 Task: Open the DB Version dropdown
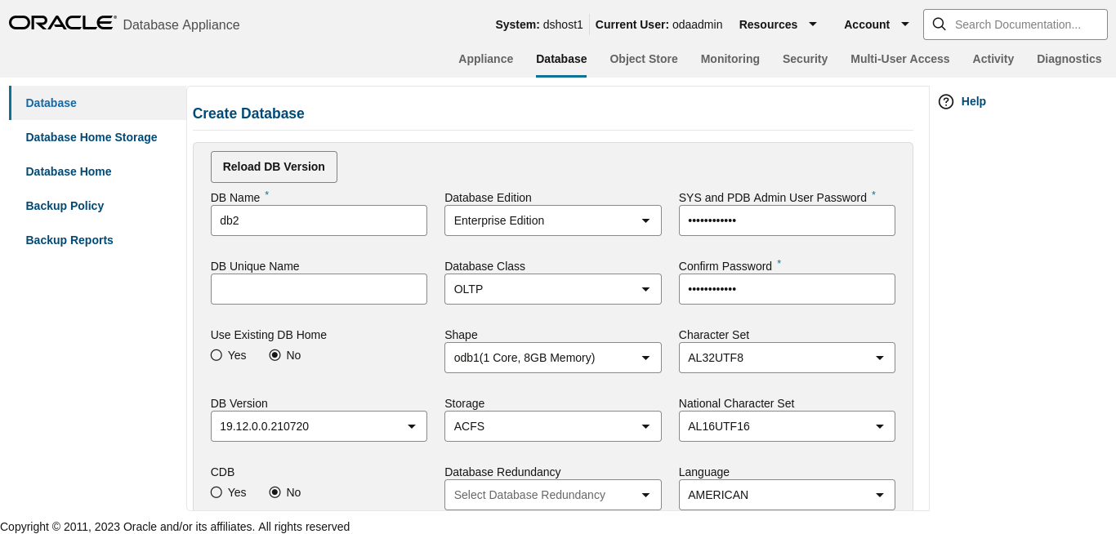(411, 426)
